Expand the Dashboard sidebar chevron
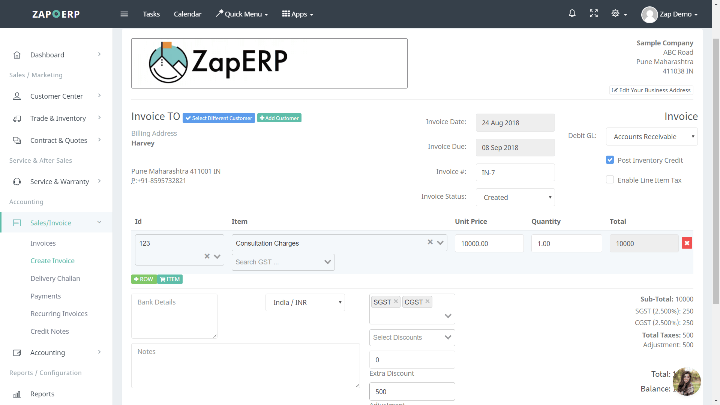 click(x=99, y=54)
